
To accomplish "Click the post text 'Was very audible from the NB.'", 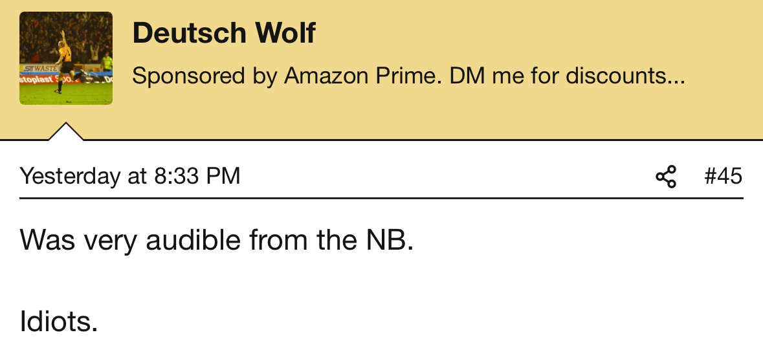I will tap(217, 239).
